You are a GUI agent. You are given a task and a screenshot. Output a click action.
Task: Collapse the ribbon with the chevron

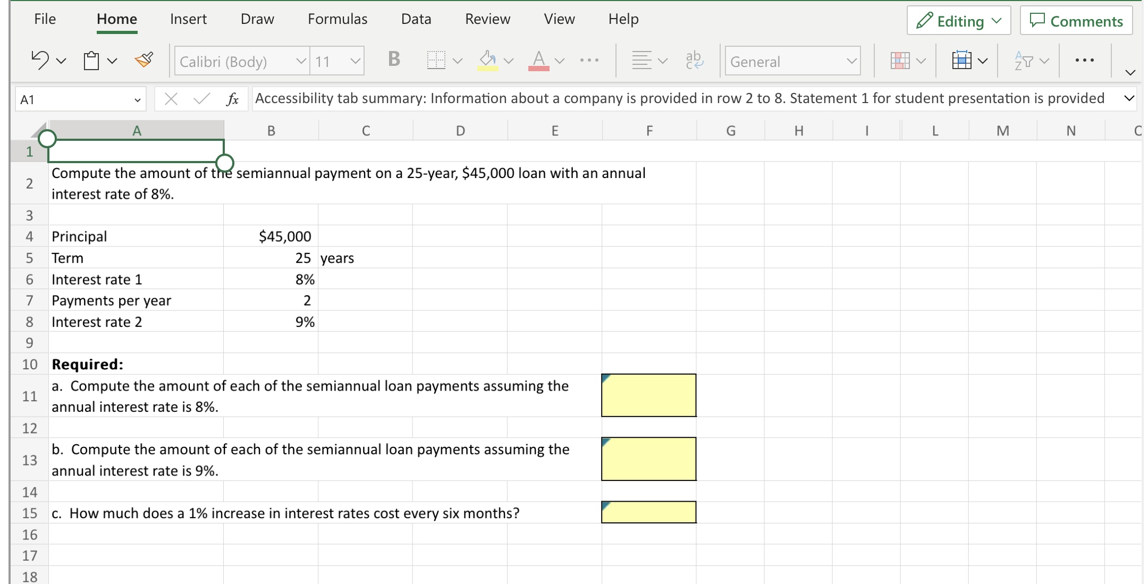(x=1130, y=73)
